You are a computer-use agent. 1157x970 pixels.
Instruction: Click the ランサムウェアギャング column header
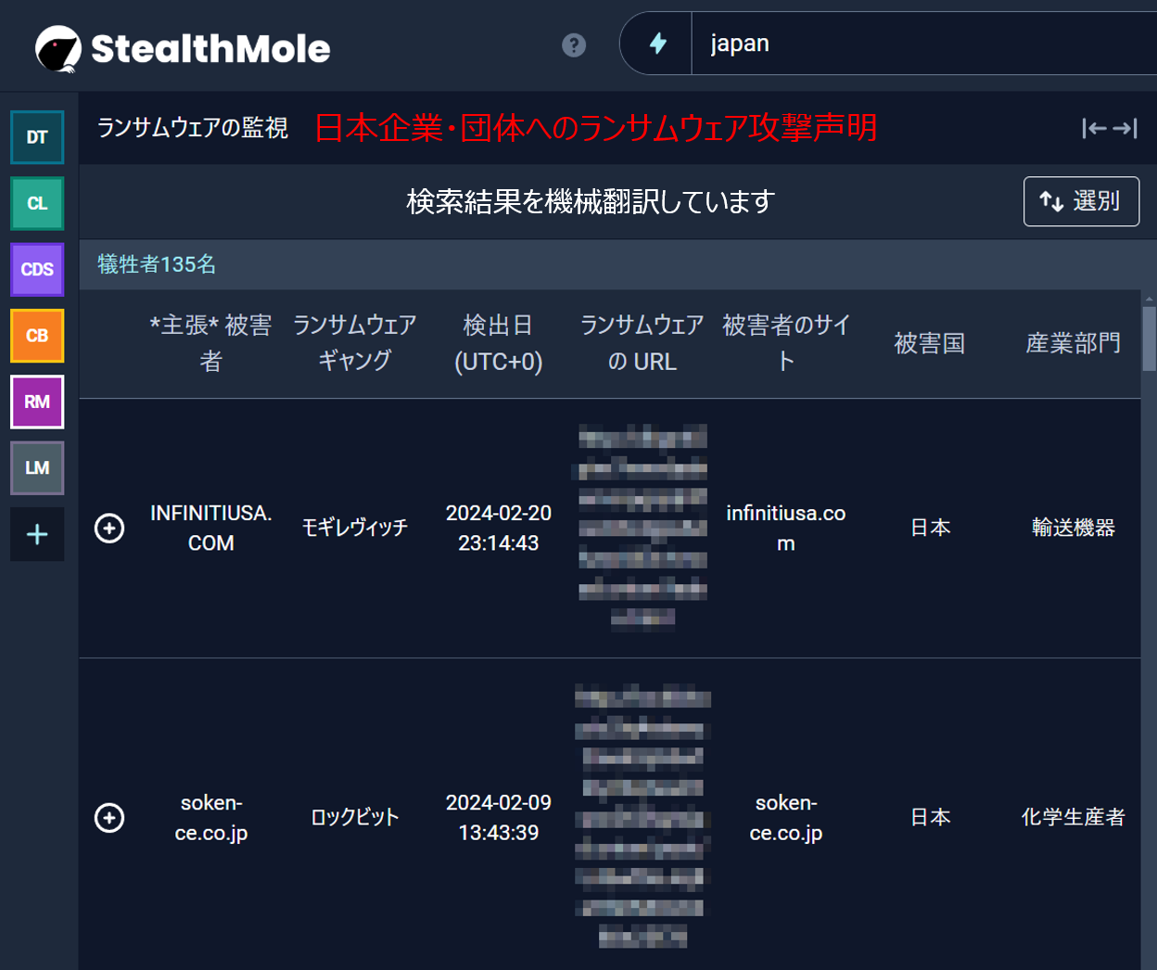click(355, 343)
